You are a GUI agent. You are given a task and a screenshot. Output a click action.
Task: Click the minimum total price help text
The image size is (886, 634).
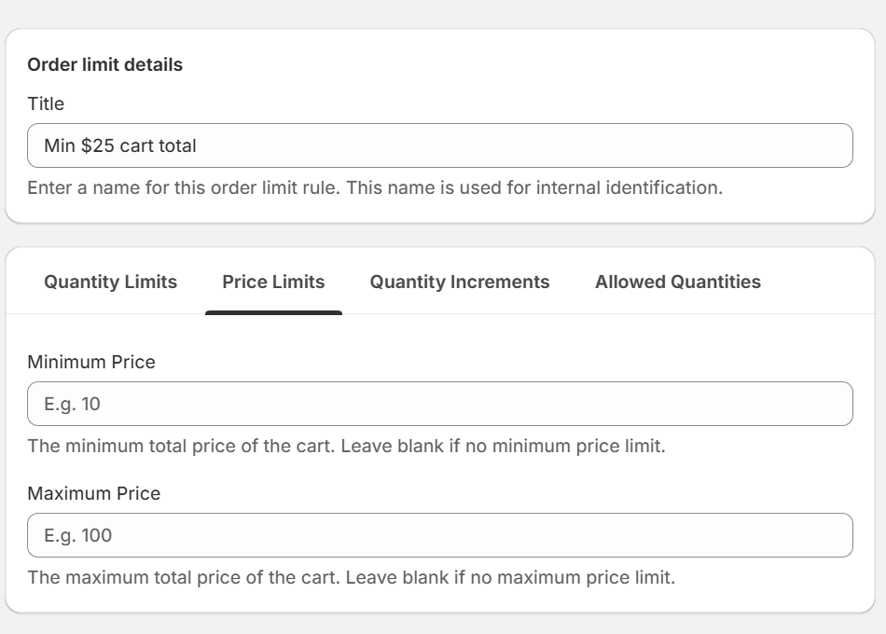pyautogui.click(x=346, y=446)
